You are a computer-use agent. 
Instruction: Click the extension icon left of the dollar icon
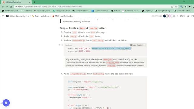[181, 7]
